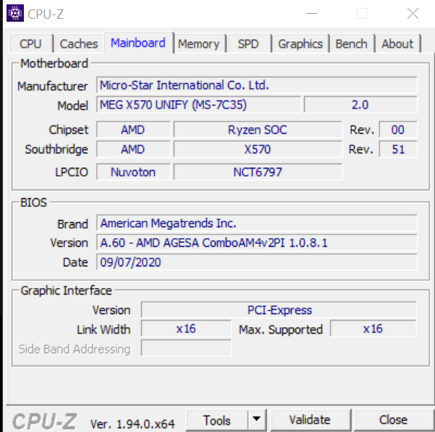Close CPU-Z with the title bar X
The image size is (435, 432).
click(413, 13)
